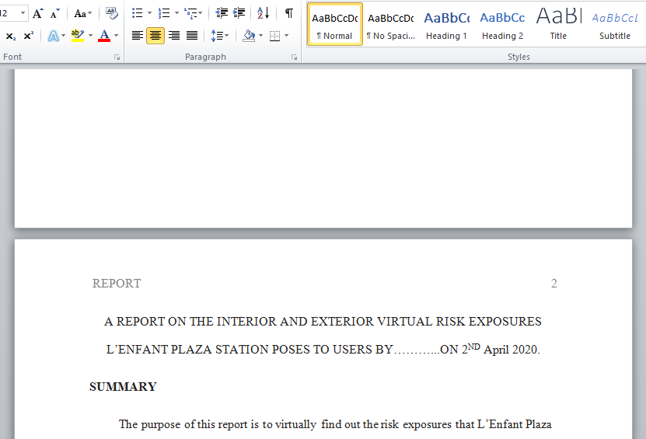The image size is (646, 439).
Task: Click the Change Case Aa button
Action: point(79,13)
